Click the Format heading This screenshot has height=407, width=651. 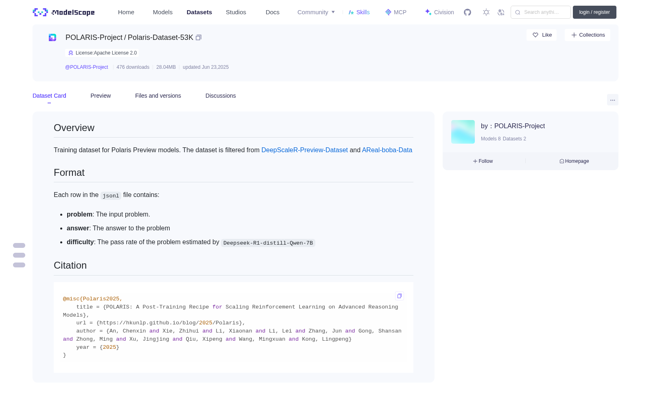(x=69, y=173)
